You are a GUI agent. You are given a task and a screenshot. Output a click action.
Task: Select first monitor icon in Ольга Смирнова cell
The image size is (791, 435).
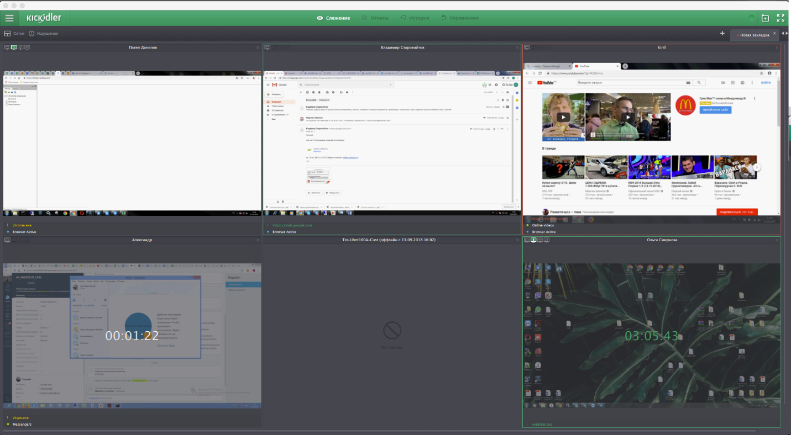pyautogui.click(x=526, y=240)
